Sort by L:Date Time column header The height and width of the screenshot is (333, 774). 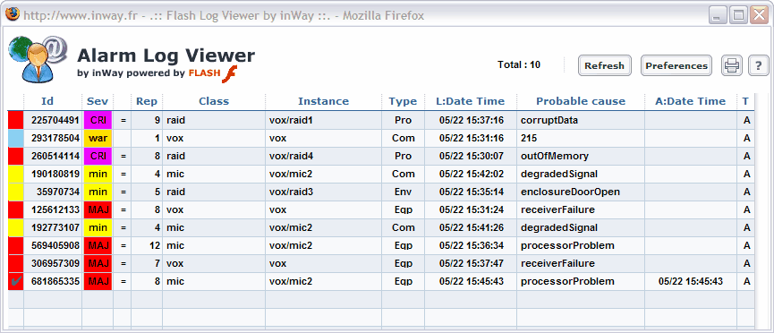point(471,101)
